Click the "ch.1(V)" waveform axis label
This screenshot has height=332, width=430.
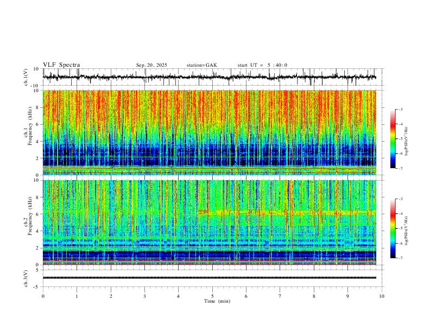pyautogui.click(x=26, y=77)
